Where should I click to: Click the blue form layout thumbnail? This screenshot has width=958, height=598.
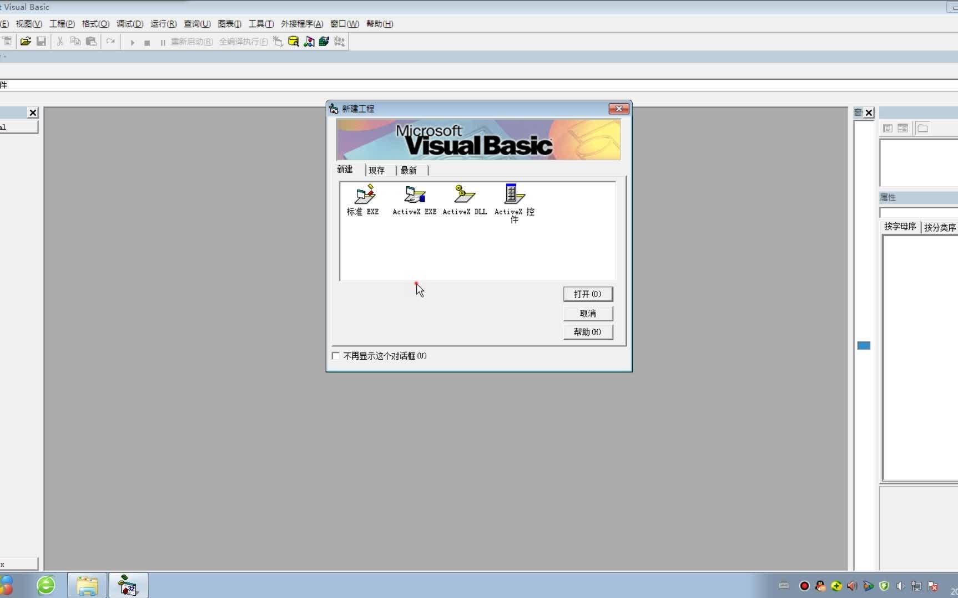click(864, 345)
